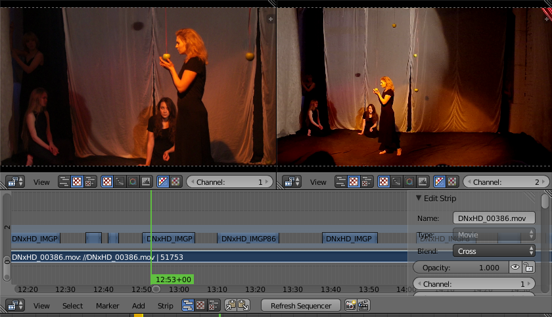Set right preview display to Image Preview
Image resolution: width=552 pixels, height=317 pixels.
(x=384, y=182)
